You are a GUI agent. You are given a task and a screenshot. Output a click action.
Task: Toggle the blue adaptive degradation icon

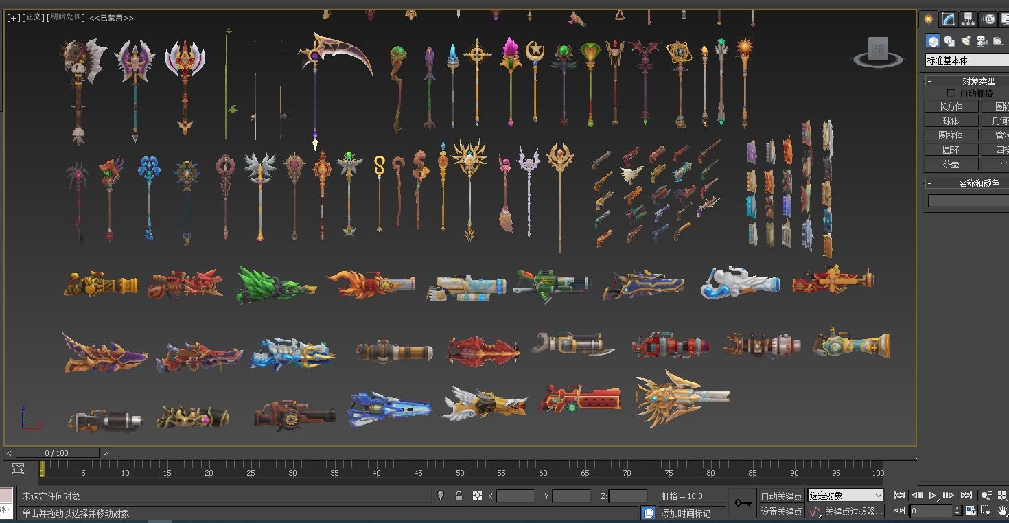click(x=648, y=513)
